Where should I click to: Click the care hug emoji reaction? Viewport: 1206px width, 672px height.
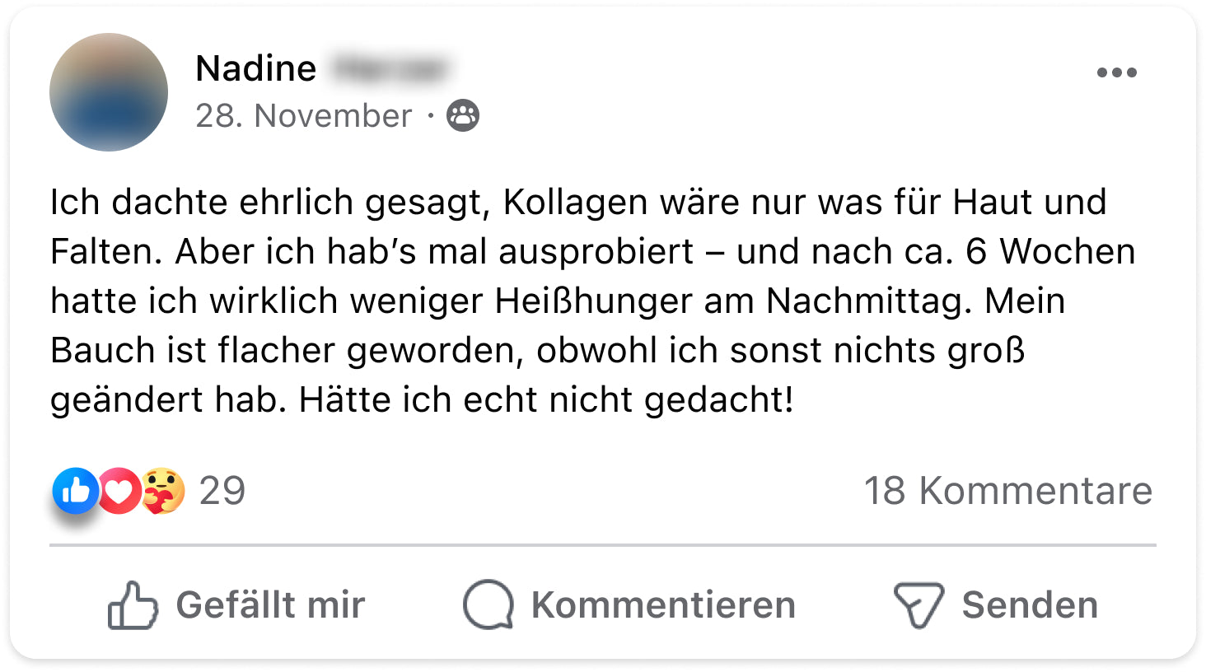click(163, 491)
